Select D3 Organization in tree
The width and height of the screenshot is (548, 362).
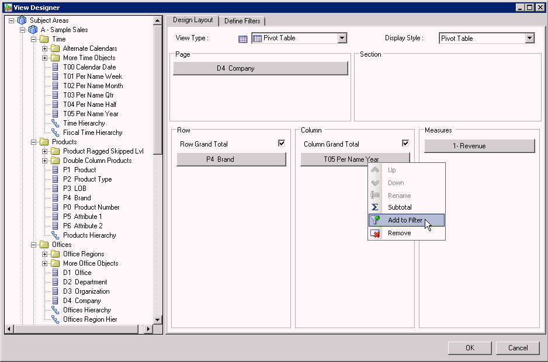point(86,291)
